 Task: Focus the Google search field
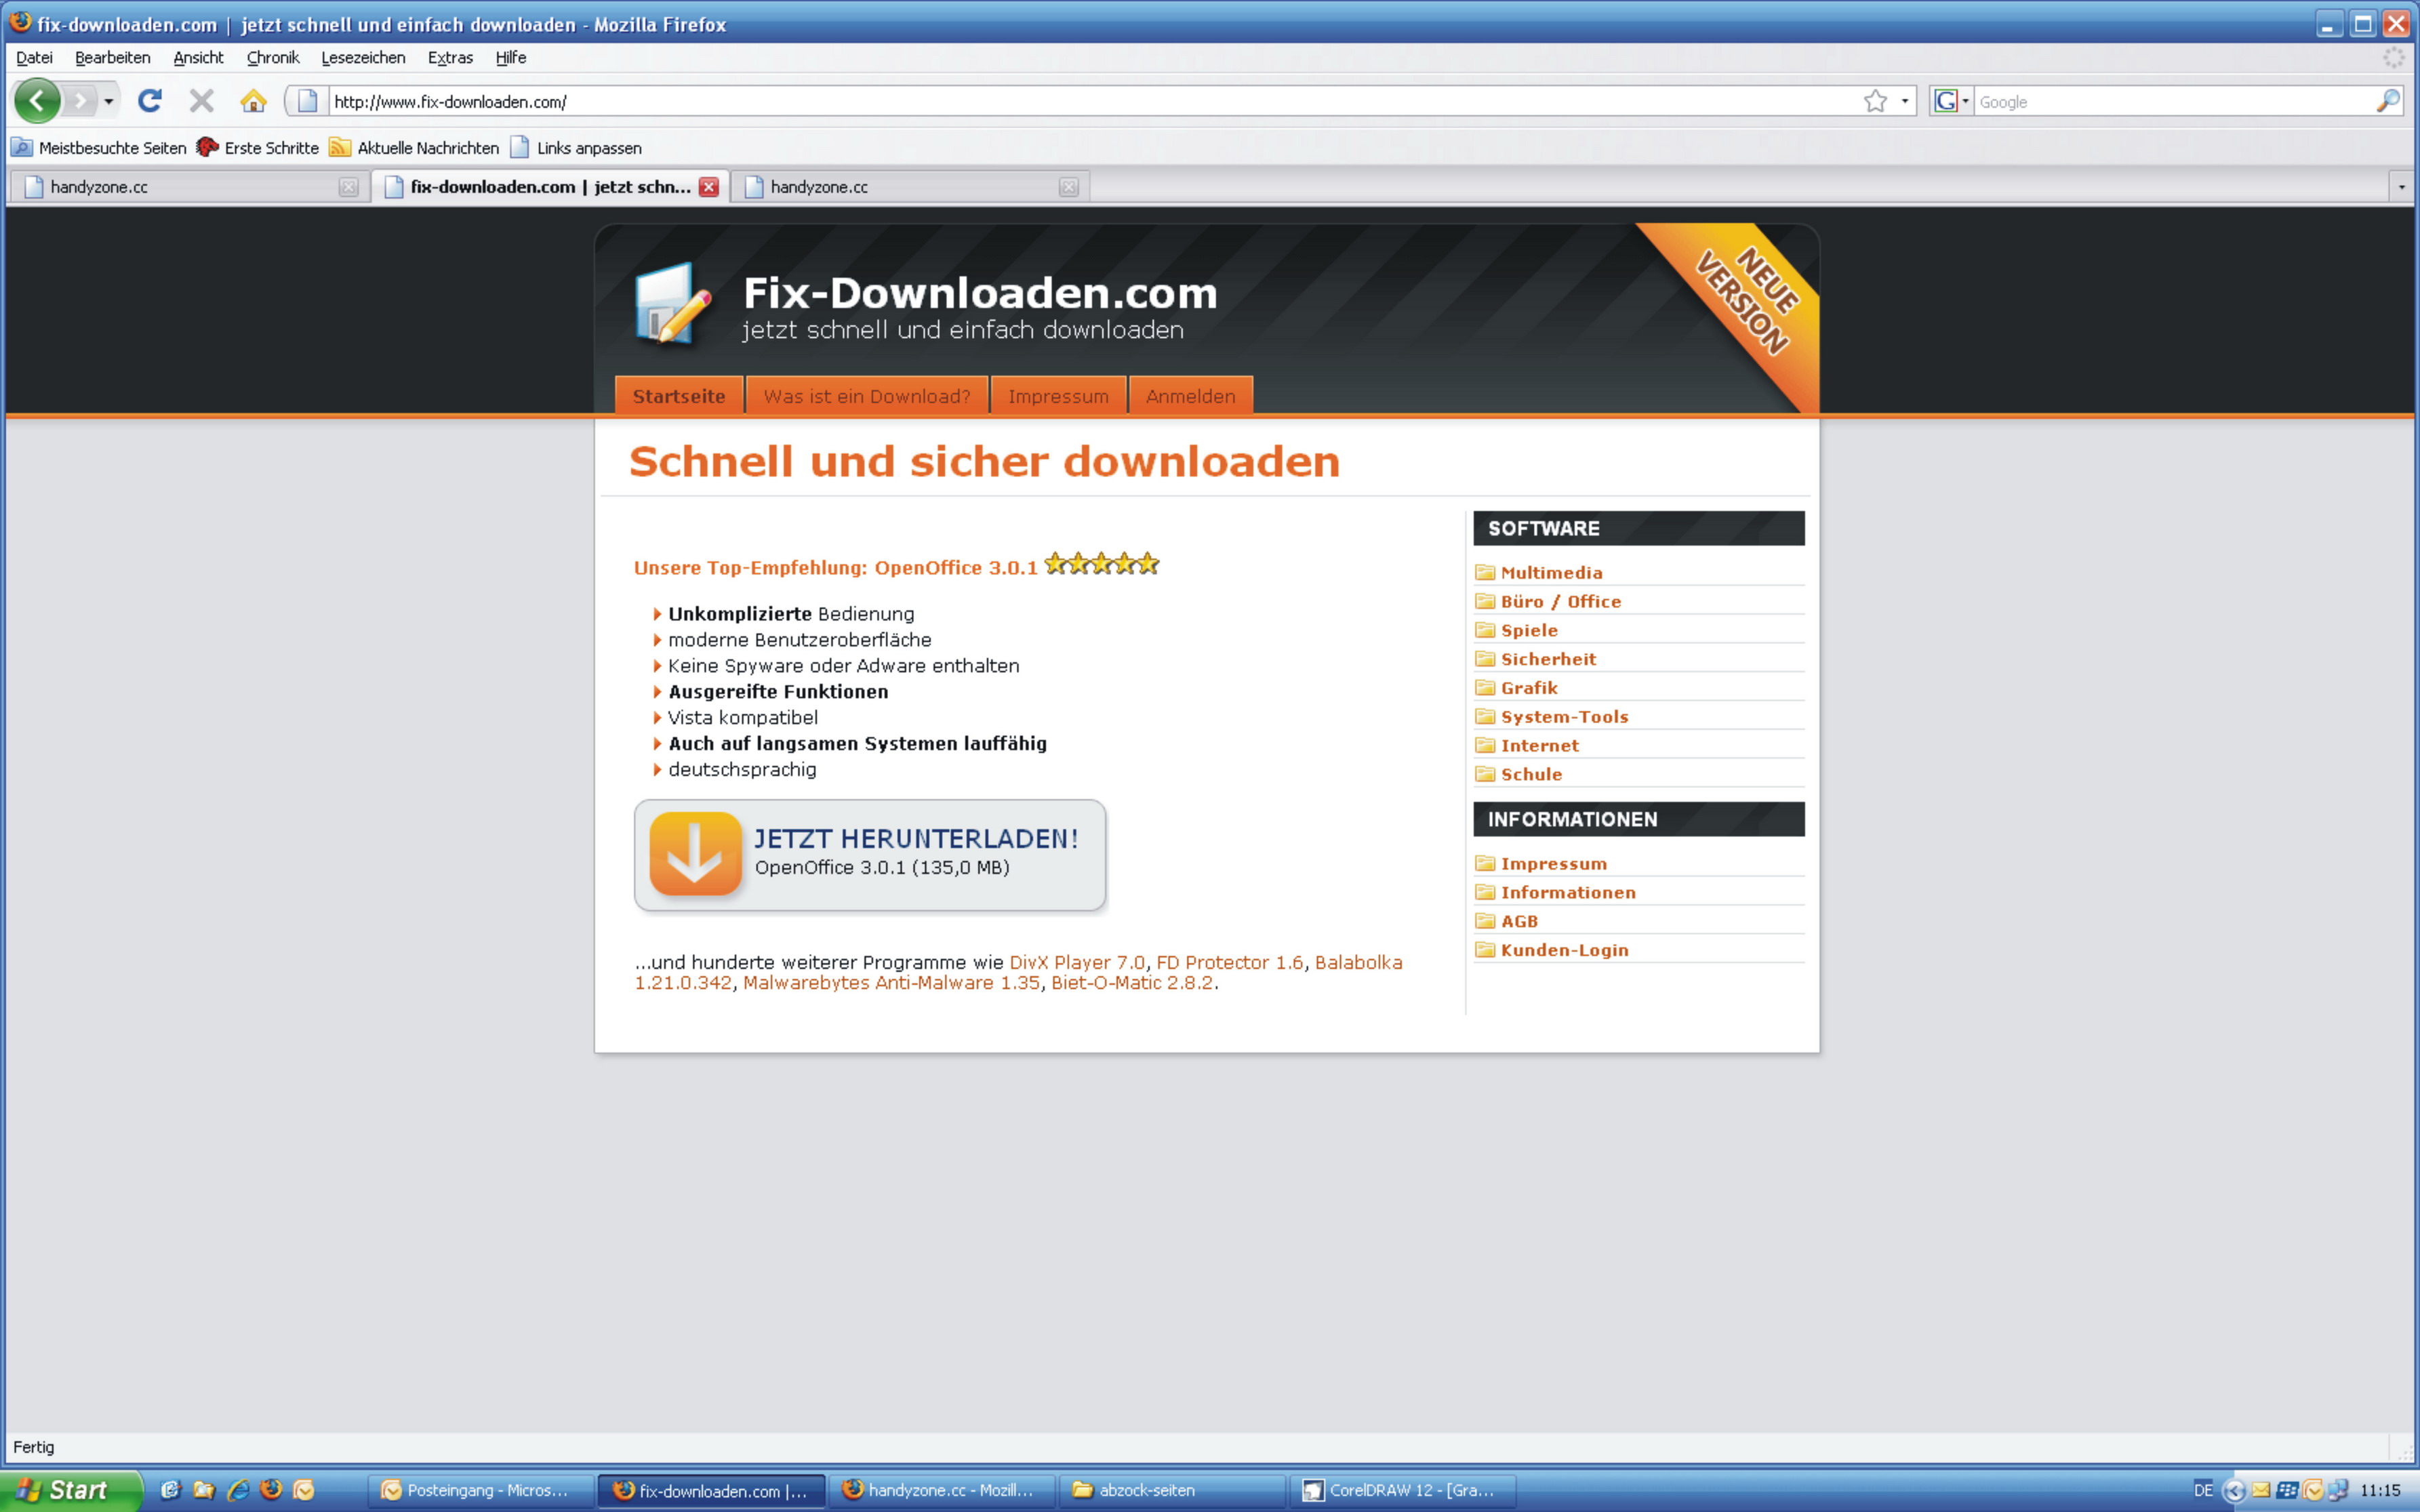[x=2174, y=101]
